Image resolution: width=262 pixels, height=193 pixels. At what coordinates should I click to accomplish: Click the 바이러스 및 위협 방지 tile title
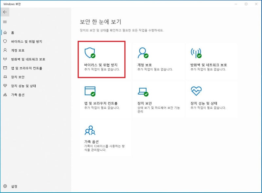click(x=101, y=65)
